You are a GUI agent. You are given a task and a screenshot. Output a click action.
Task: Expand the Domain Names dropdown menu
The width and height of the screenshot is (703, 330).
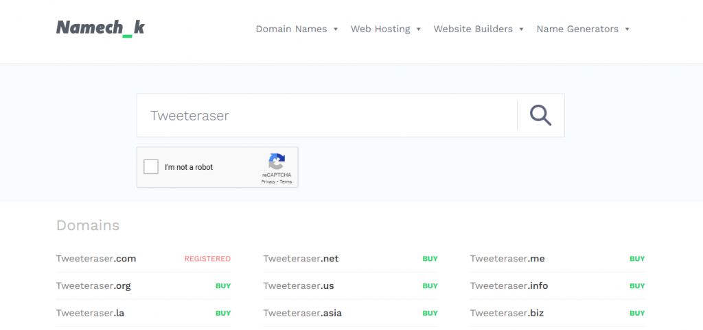coord(297,29)
